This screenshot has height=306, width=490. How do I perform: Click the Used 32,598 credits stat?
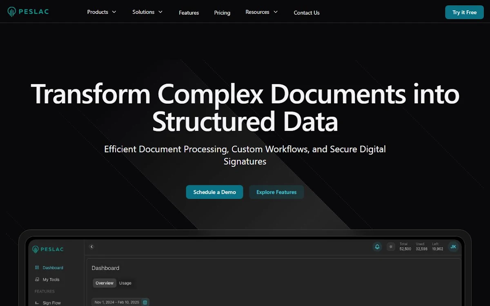pos(422,246)
